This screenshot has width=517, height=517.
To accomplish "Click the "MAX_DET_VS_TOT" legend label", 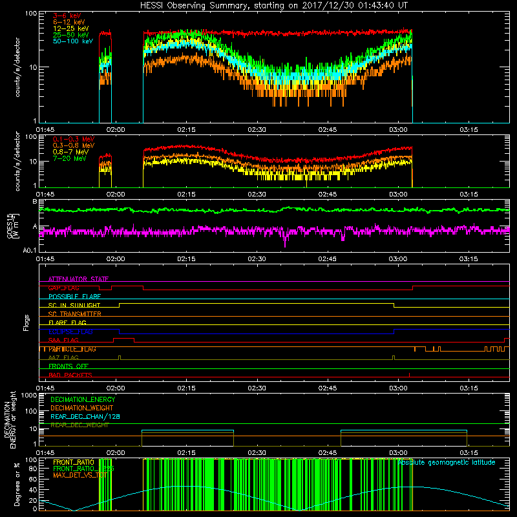I will 80,475.
